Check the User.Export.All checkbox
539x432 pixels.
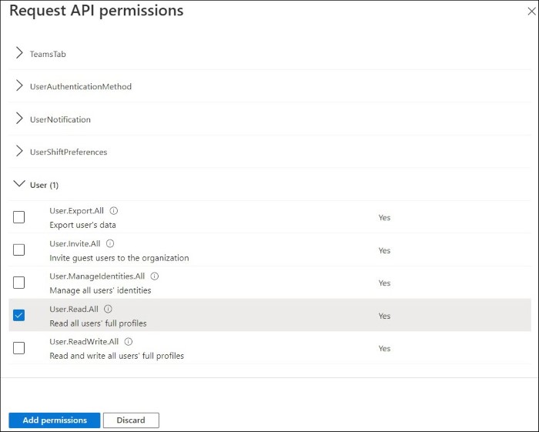click(x=19, y=217)
